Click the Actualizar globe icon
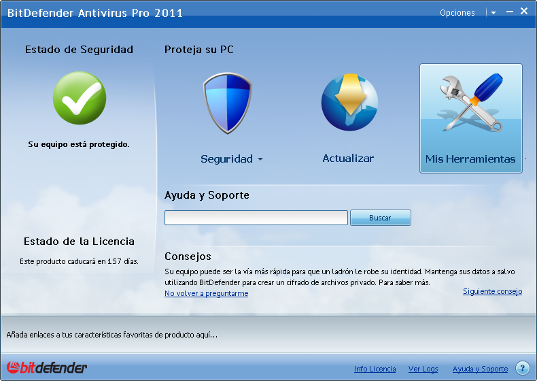This screenshot has height=381, width=537. [349, 103]
